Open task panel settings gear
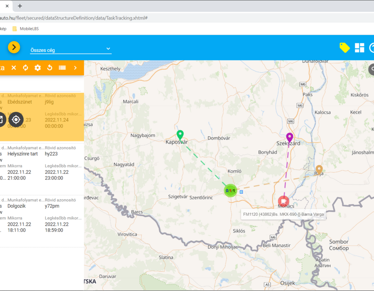 click(38, 68)
